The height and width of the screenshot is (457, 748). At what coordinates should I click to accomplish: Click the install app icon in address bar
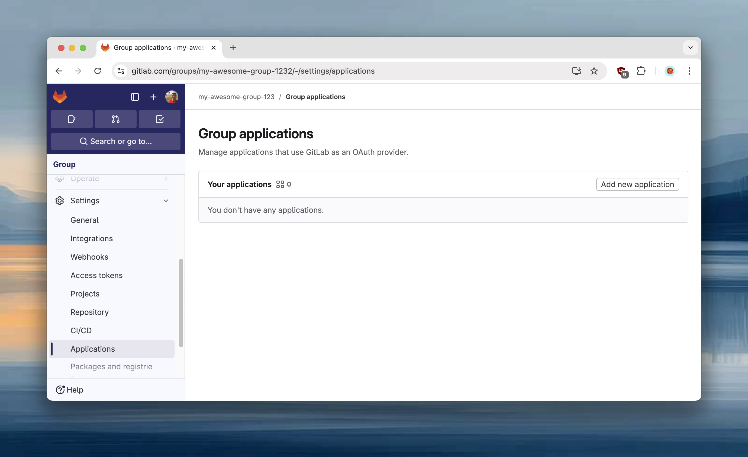[x=576, y=71]
